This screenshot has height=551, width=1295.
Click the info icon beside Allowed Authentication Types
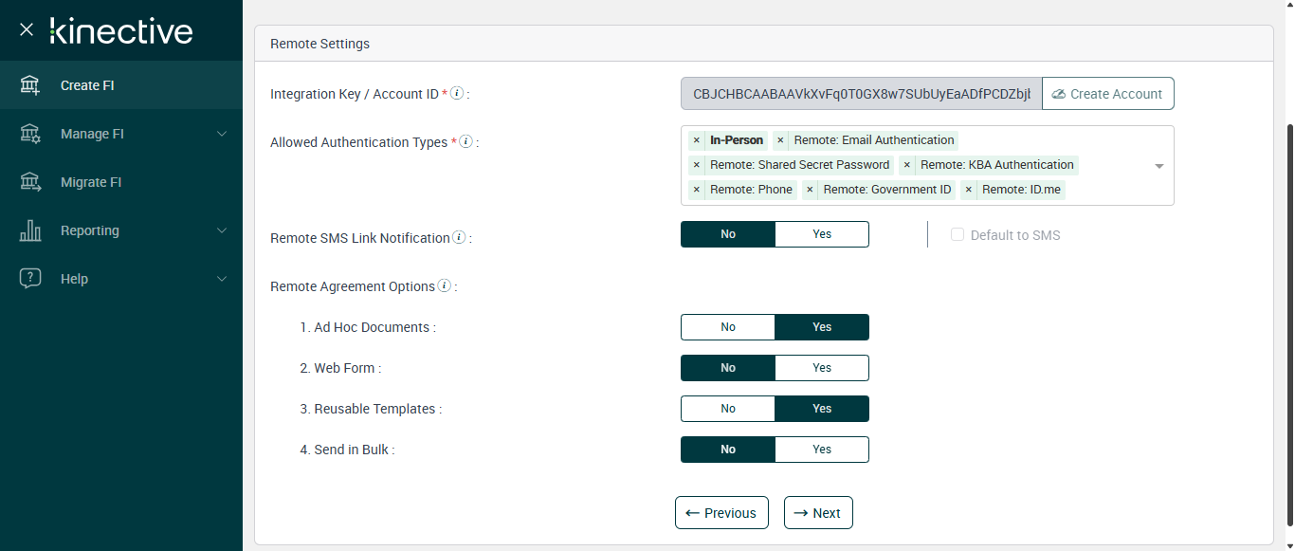465,141
